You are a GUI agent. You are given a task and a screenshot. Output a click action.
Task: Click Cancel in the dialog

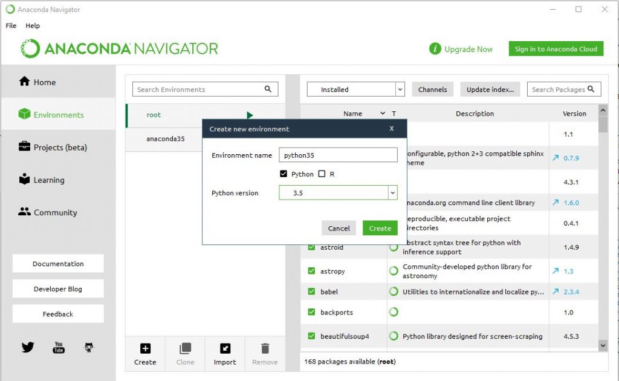(339, 228)
